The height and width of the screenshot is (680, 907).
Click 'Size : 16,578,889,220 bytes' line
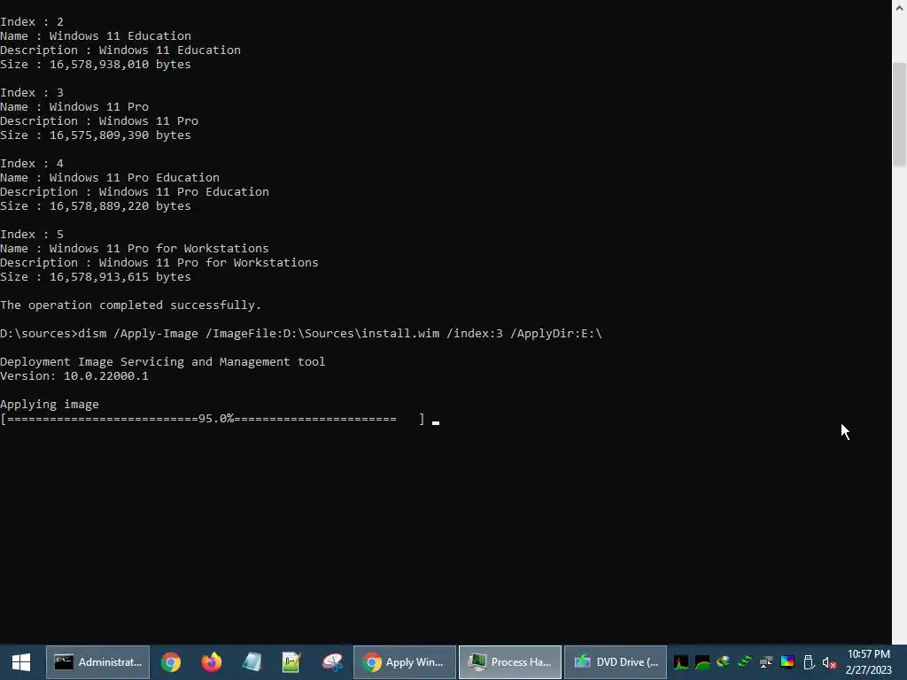click(x=96, y=205)
